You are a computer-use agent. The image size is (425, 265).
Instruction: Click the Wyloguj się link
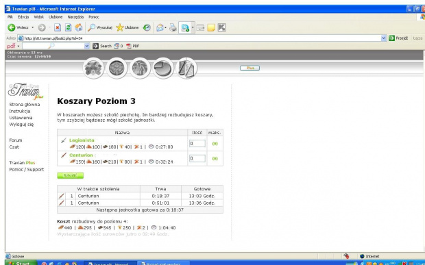pyautogui.click(x=21, y=124)
